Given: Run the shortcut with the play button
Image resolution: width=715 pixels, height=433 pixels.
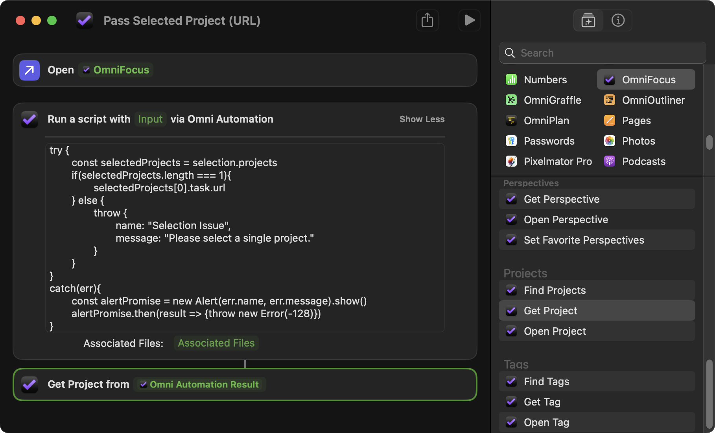Looking at the screenshot, I should tap(469, 20).
